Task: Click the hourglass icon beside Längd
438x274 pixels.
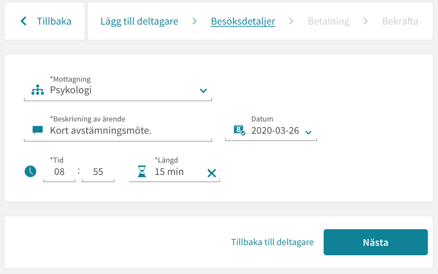Action: [142, 171]
